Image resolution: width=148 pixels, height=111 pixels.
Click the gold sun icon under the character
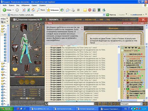point(37,69)
